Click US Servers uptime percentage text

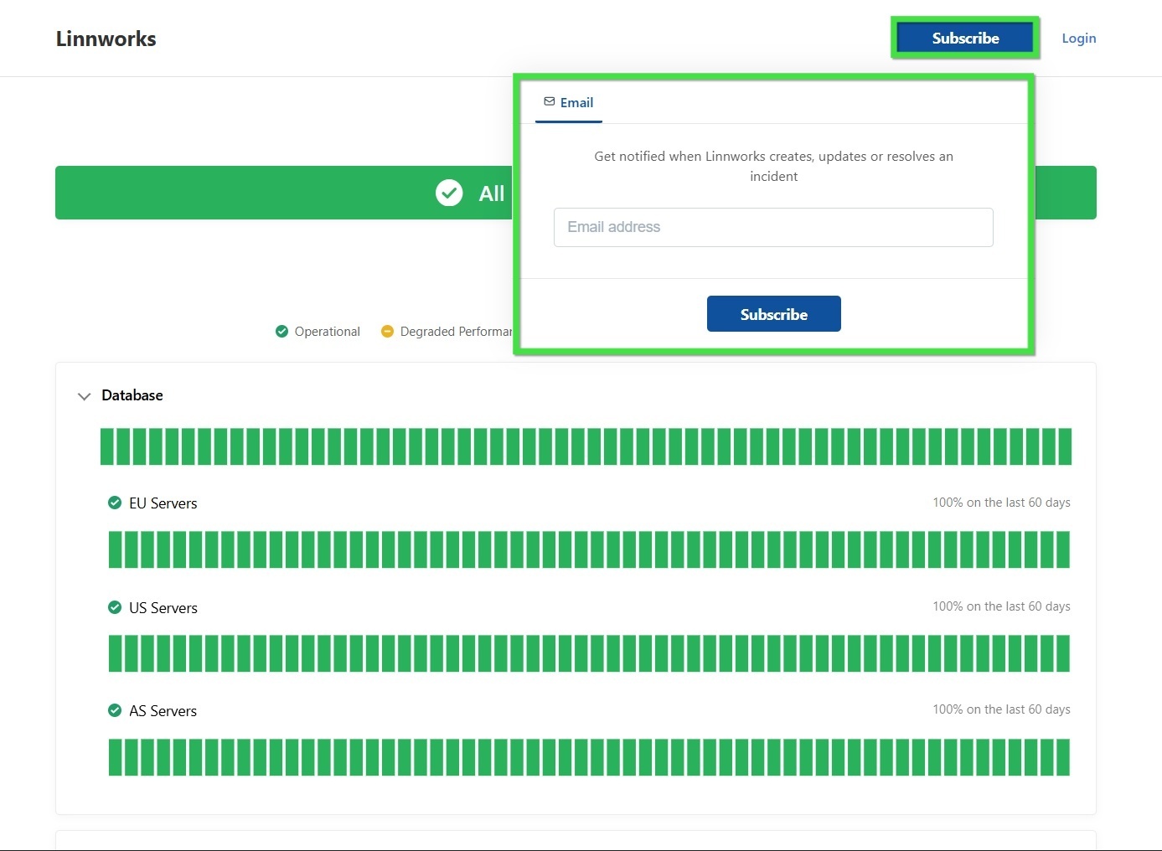(1001, 606)
